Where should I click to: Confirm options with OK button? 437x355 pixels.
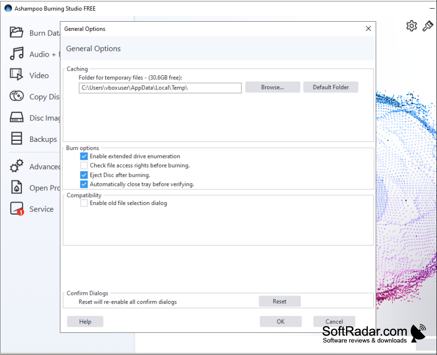pyautogui.click(x=281, y=322)
